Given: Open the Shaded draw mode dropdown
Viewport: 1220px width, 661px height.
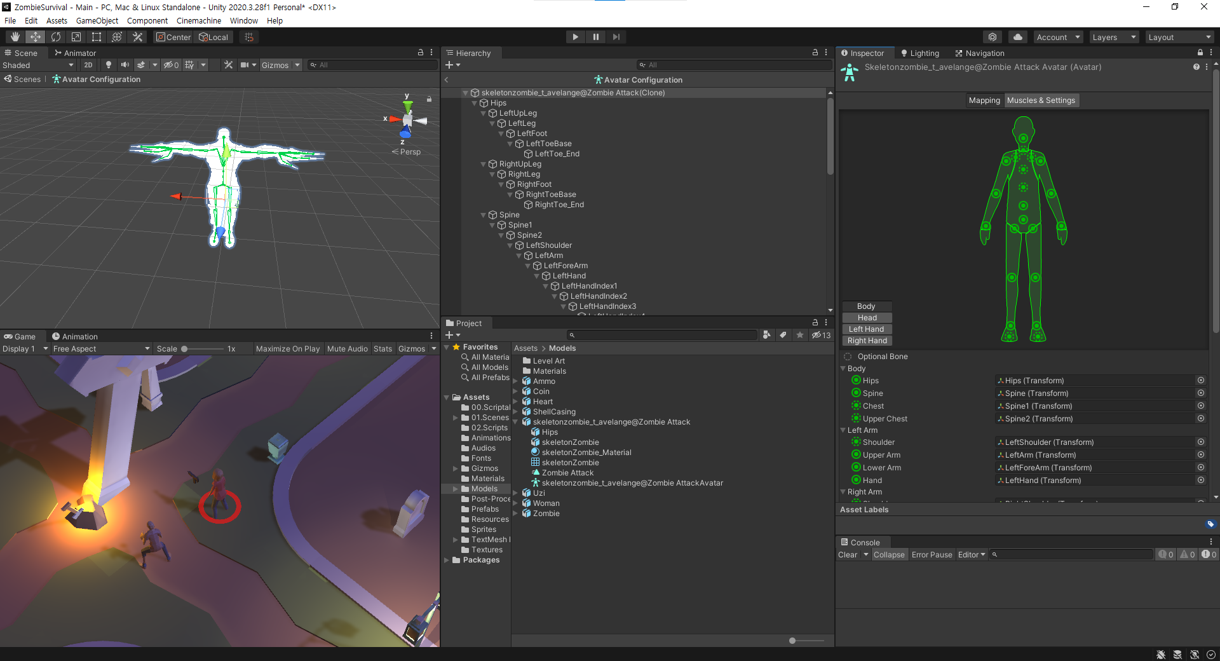Looking at the screenshot, I should point(38,65).
